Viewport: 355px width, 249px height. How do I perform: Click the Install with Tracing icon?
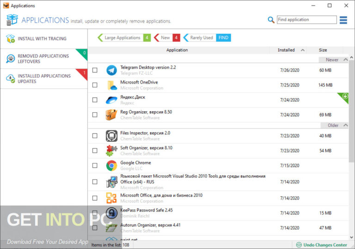tap(11, 39)
